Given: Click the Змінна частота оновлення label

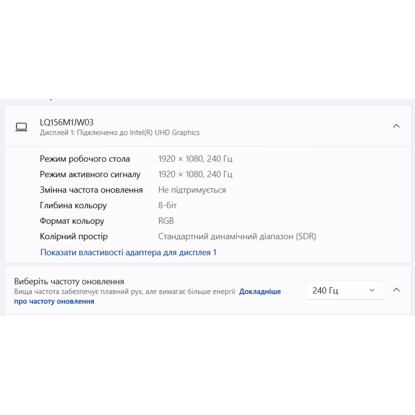Looking at the screenshot, I should pos(91,190).
